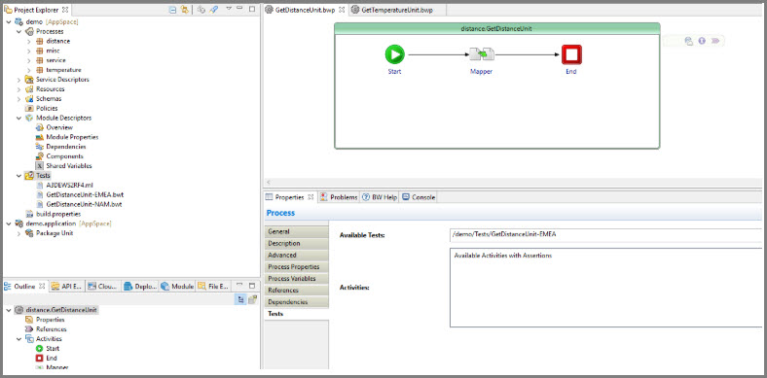The height and width of the screenshot is (378, 767).
Task: Expand the distance package in Processes
Action: [29, 41]
